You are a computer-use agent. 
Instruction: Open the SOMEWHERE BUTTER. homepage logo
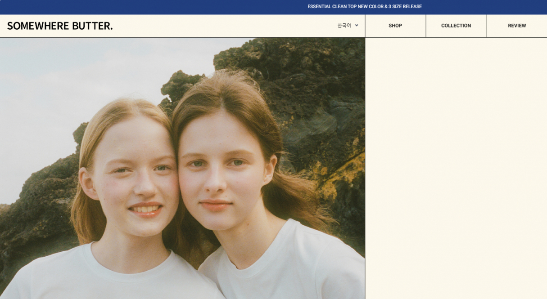[x=60, y=26]
